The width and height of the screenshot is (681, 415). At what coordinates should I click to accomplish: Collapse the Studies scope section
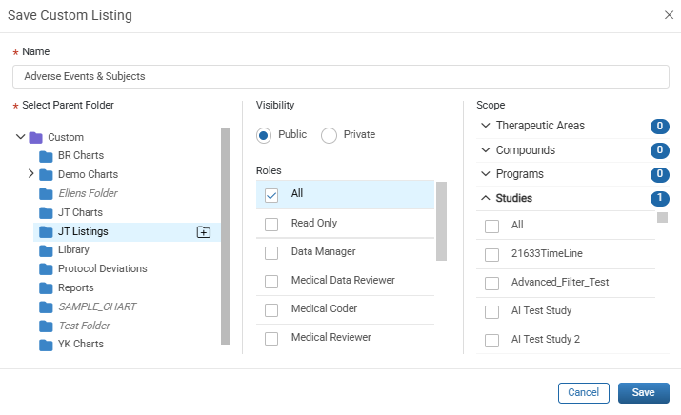pyautogui.click(x=486, y=198)
